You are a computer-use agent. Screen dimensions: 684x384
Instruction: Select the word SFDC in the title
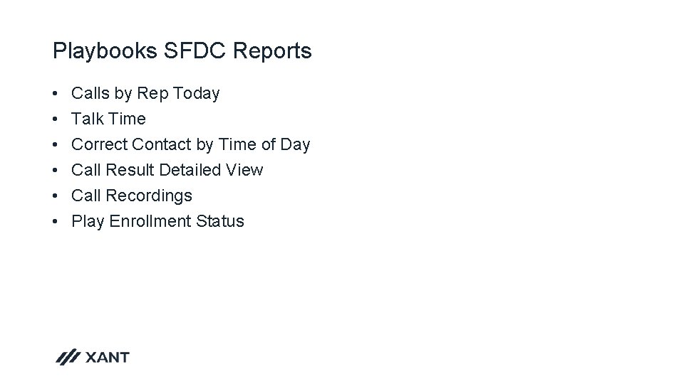(195, 50)
